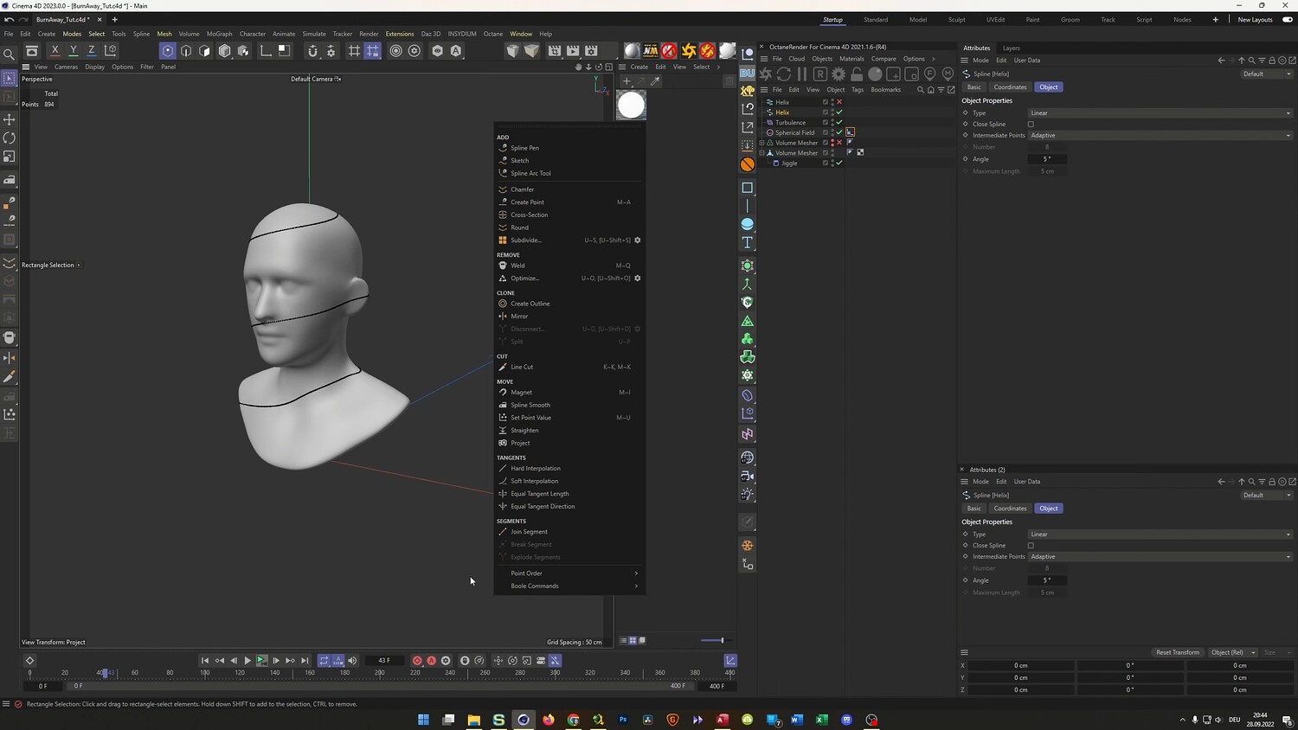Toggle loop playback mode in timeline
This screenshot has width=1298, height=730.
[324, 661]
